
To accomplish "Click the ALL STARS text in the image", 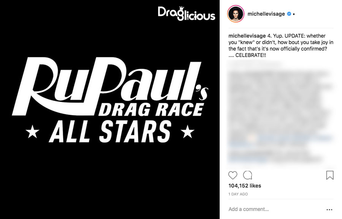I will (x=110, y=131).
